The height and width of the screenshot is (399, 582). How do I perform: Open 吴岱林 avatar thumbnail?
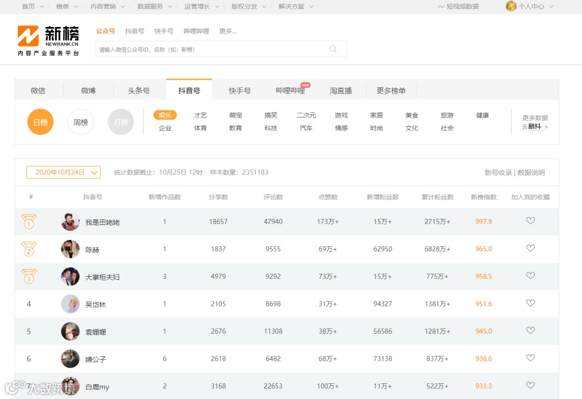point(70,304)
